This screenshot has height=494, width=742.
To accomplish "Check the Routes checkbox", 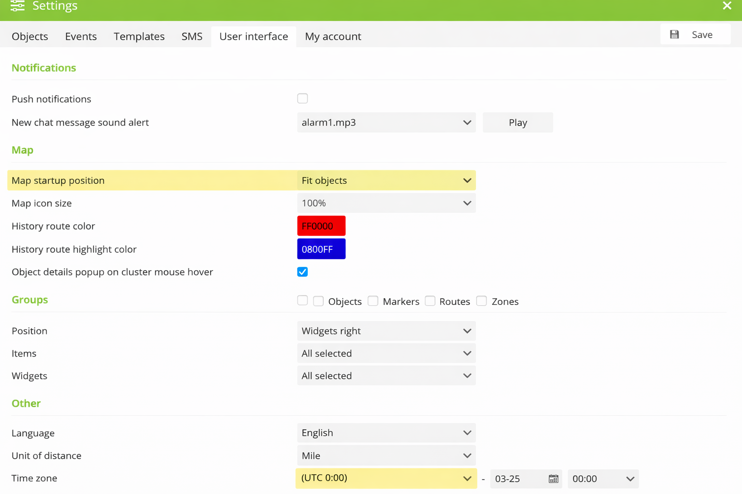I will (430, 301).
